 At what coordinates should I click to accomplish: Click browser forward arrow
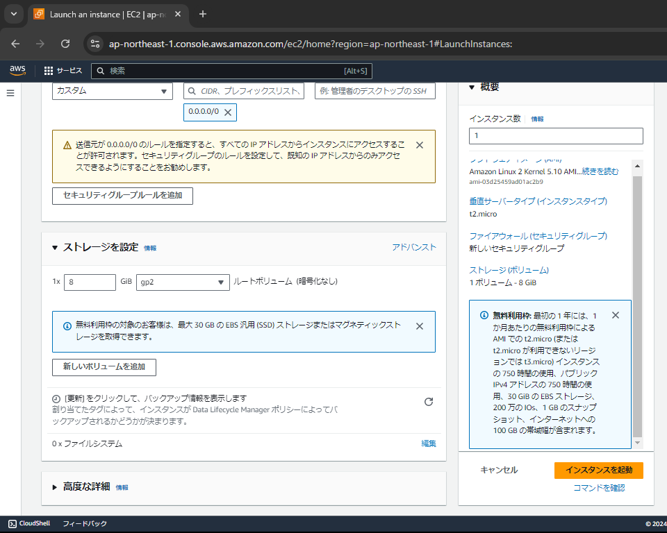pyautogui.click(x=40, y=44)
